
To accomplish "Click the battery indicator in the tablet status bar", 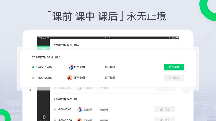I will (x=177, y=38).
